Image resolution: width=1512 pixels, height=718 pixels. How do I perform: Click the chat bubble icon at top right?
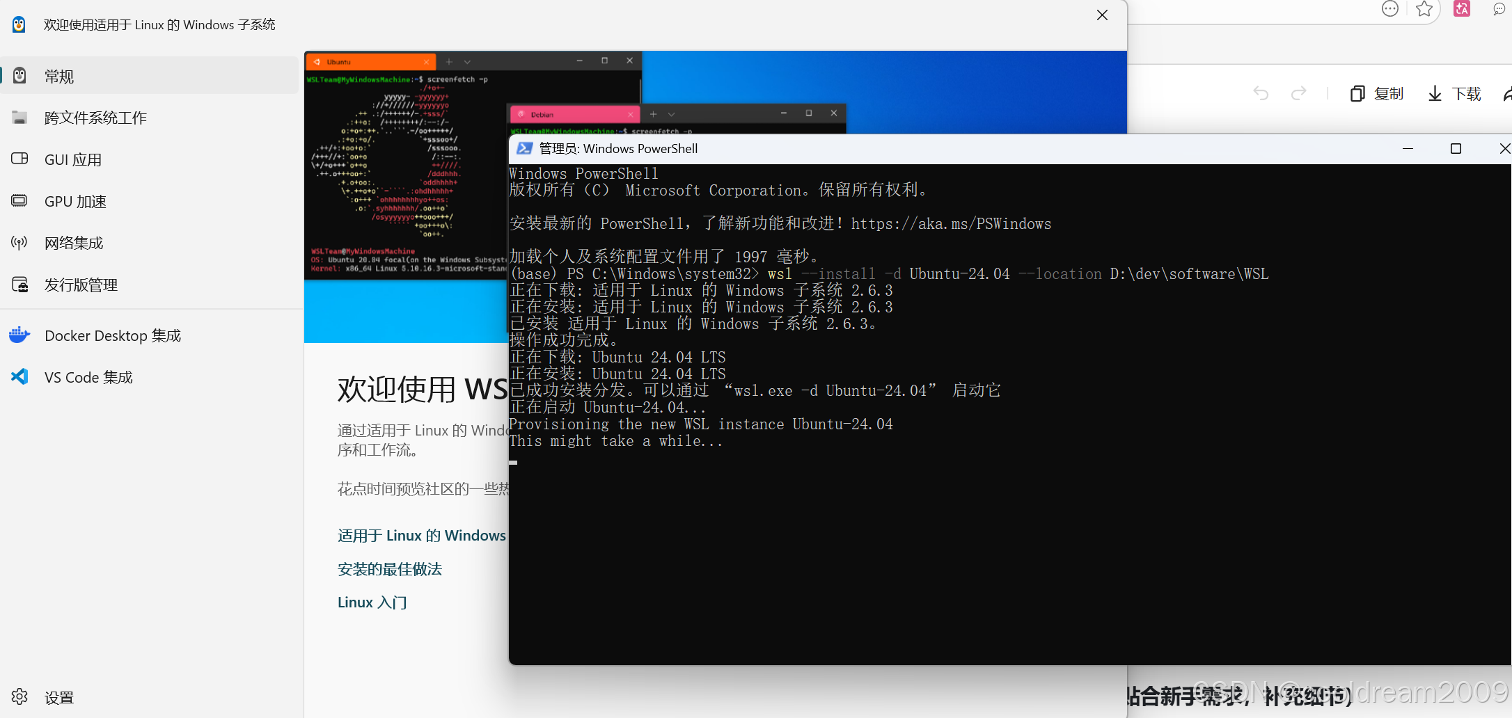[1499, 9]
